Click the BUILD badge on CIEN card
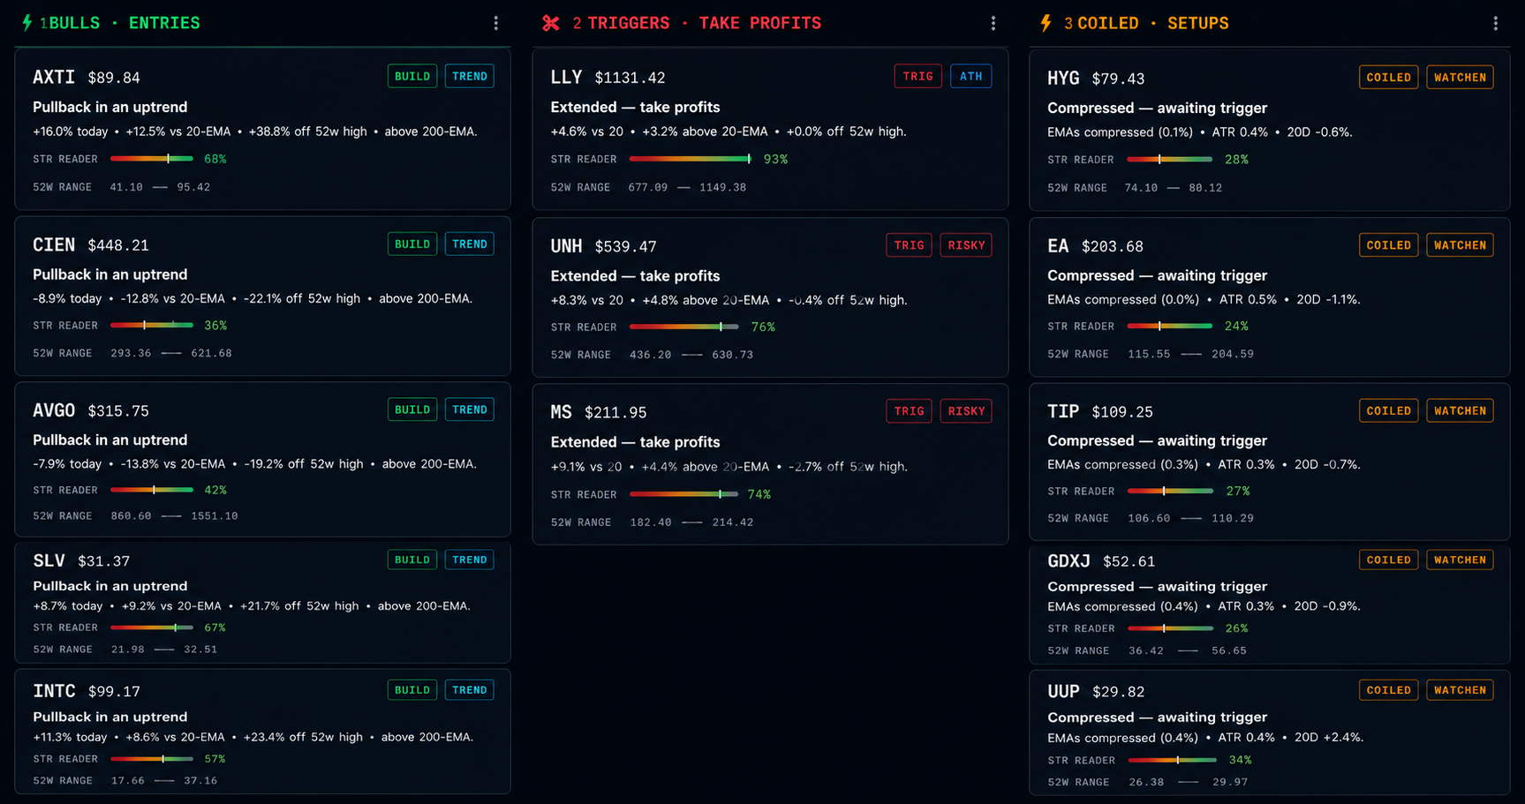 click(x=412, y=244)
